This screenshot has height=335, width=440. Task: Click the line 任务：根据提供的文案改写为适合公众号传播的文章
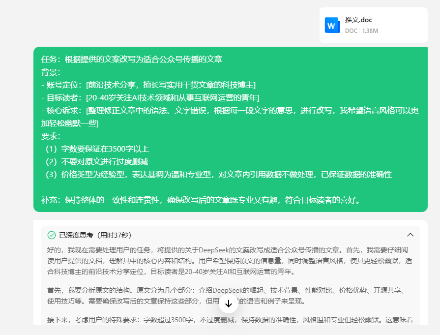(x=132, y=59)
